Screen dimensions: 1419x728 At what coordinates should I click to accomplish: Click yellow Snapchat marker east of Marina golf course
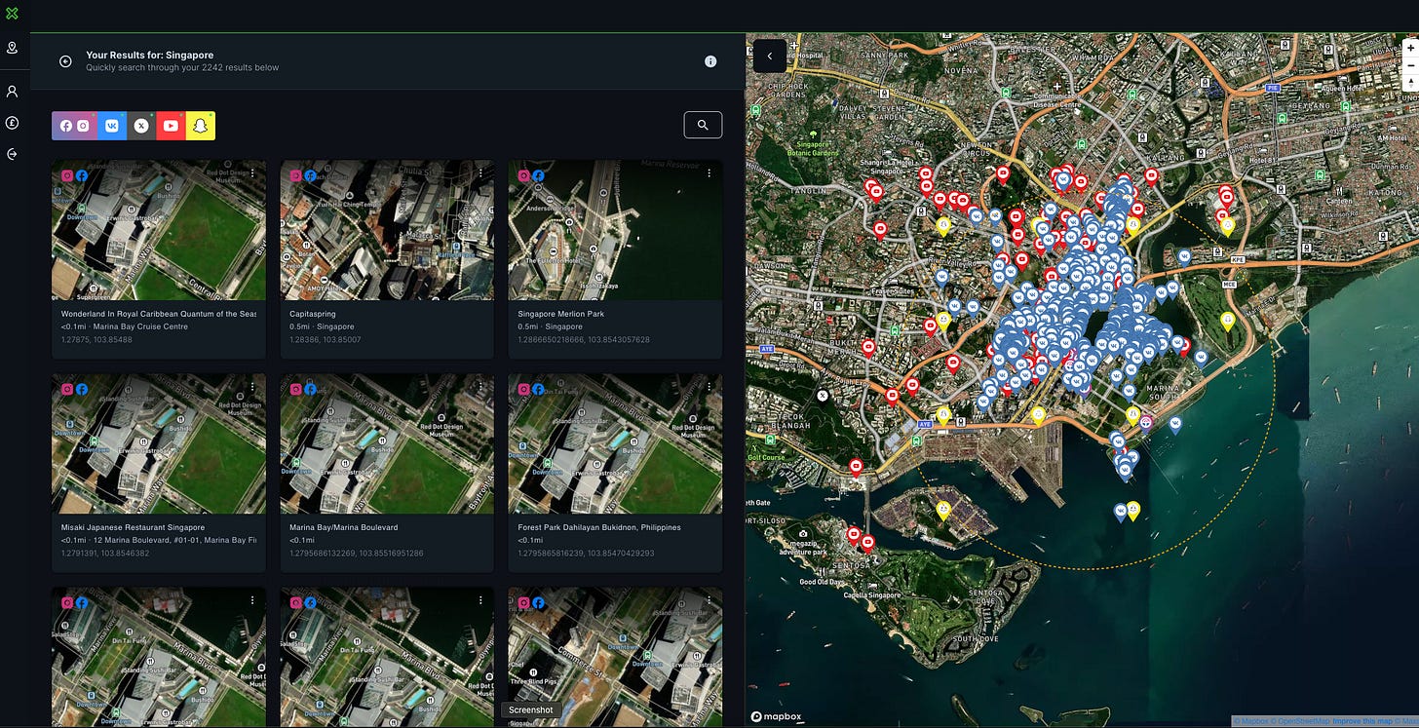1228,320
